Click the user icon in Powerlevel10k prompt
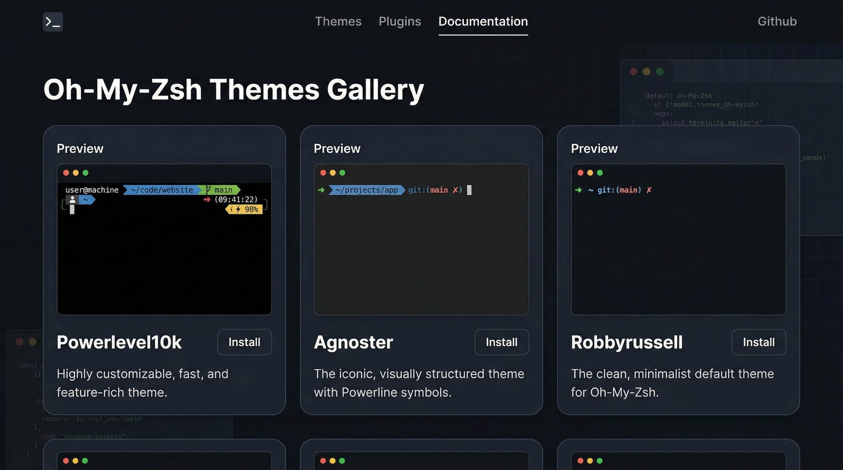 [72, 200]
